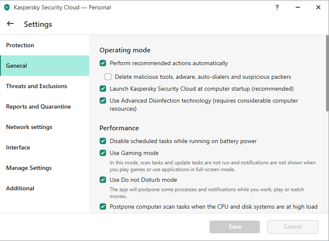Open Network settings in the sidebar
Screen dimensions: 329x241
coord(29,127)
